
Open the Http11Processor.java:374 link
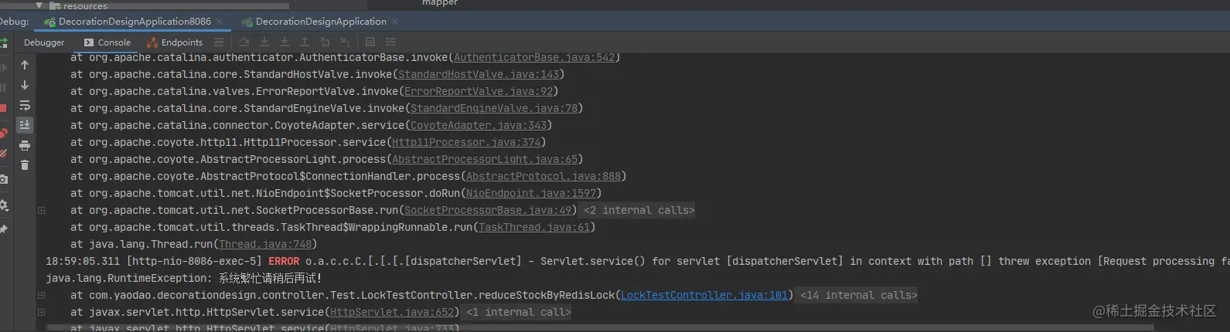466,142
